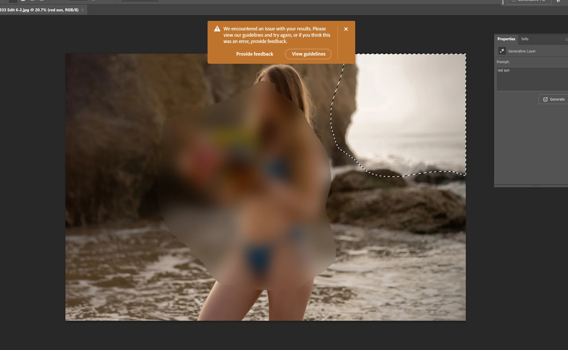568x350 pixels.
Task: Close the Edit 6-2.jpg document tab
Action: 83,10
